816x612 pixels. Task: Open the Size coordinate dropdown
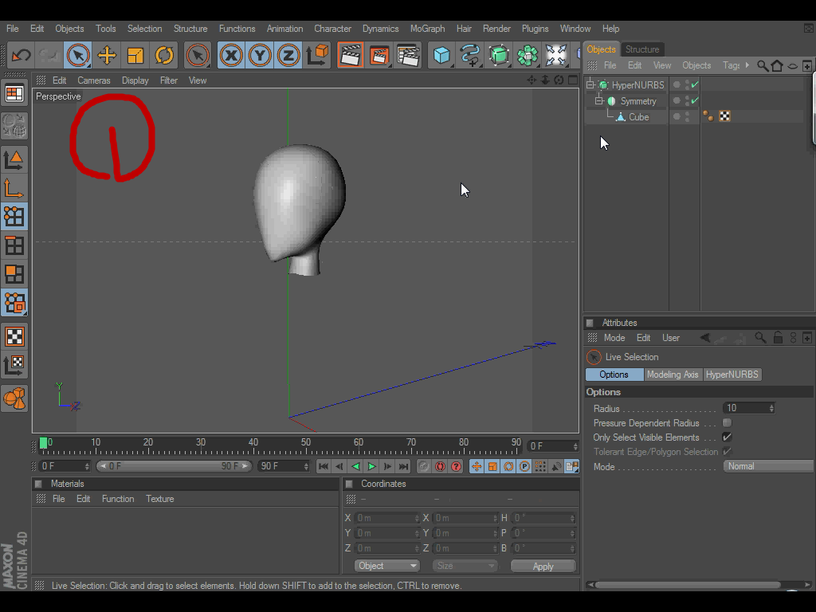pos(465,566)
